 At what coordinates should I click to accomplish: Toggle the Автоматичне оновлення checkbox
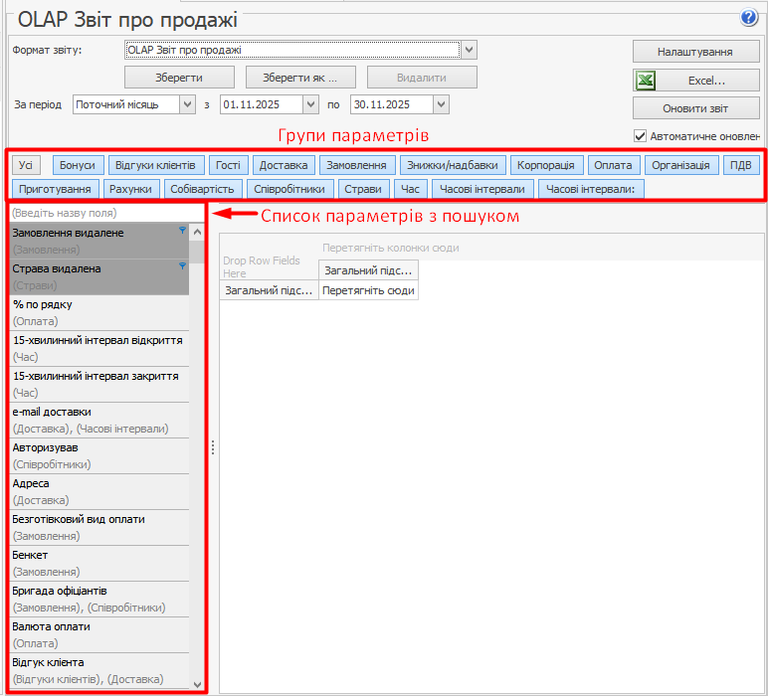tap(641, 135)
